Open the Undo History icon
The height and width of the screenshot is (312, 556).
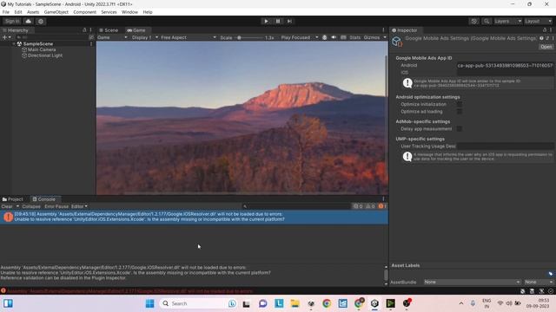(474, 21)
